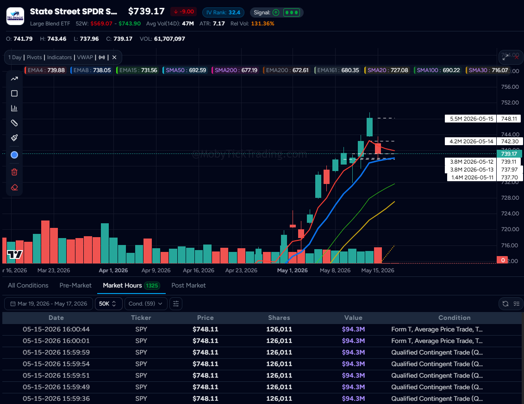This screenshot has height=404, width=524.
Task: Toggle the EMA4 indicator label
Action: tap(45, 70)
